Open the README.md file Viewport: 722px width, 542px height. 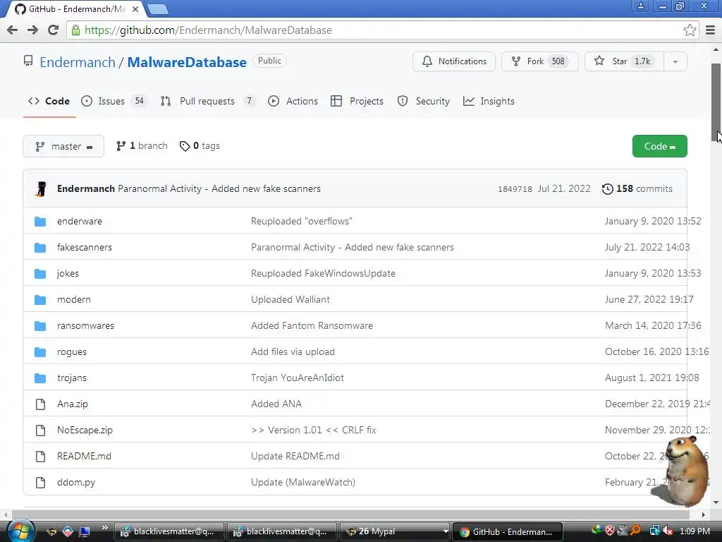pyautogui.click(x=84, y=457)
